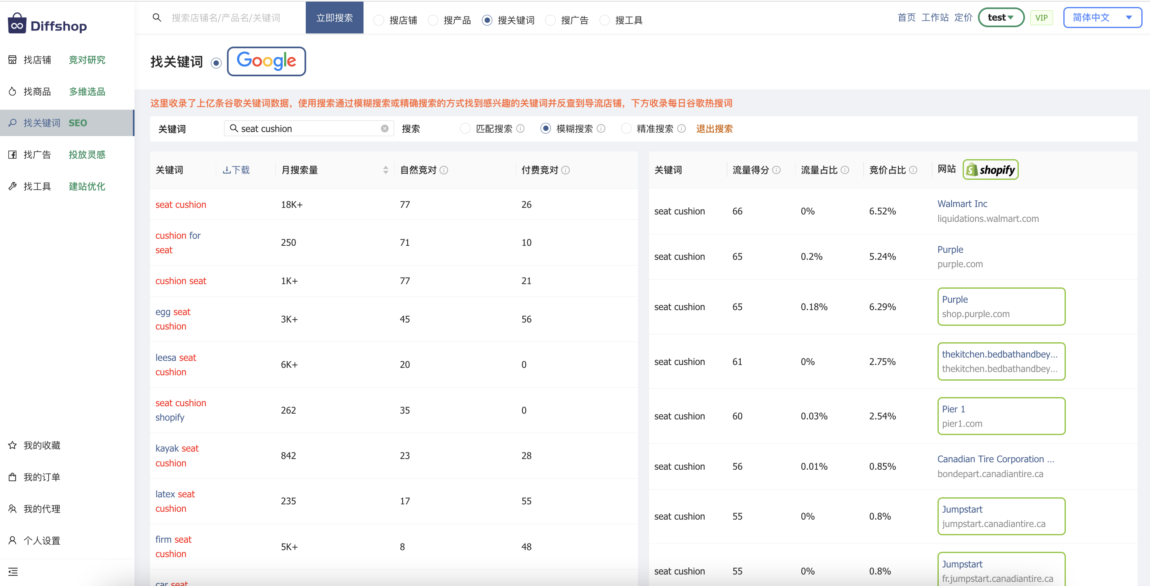Open the Walmart Inc site link
This screenshot has height=586, width=1150.
click(x=962, y=204)
